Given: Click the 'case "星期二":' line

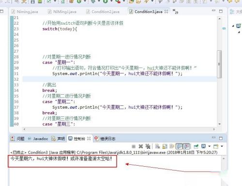Looking at the screenshot, I should pyautogui.click(x=59, y=102).
